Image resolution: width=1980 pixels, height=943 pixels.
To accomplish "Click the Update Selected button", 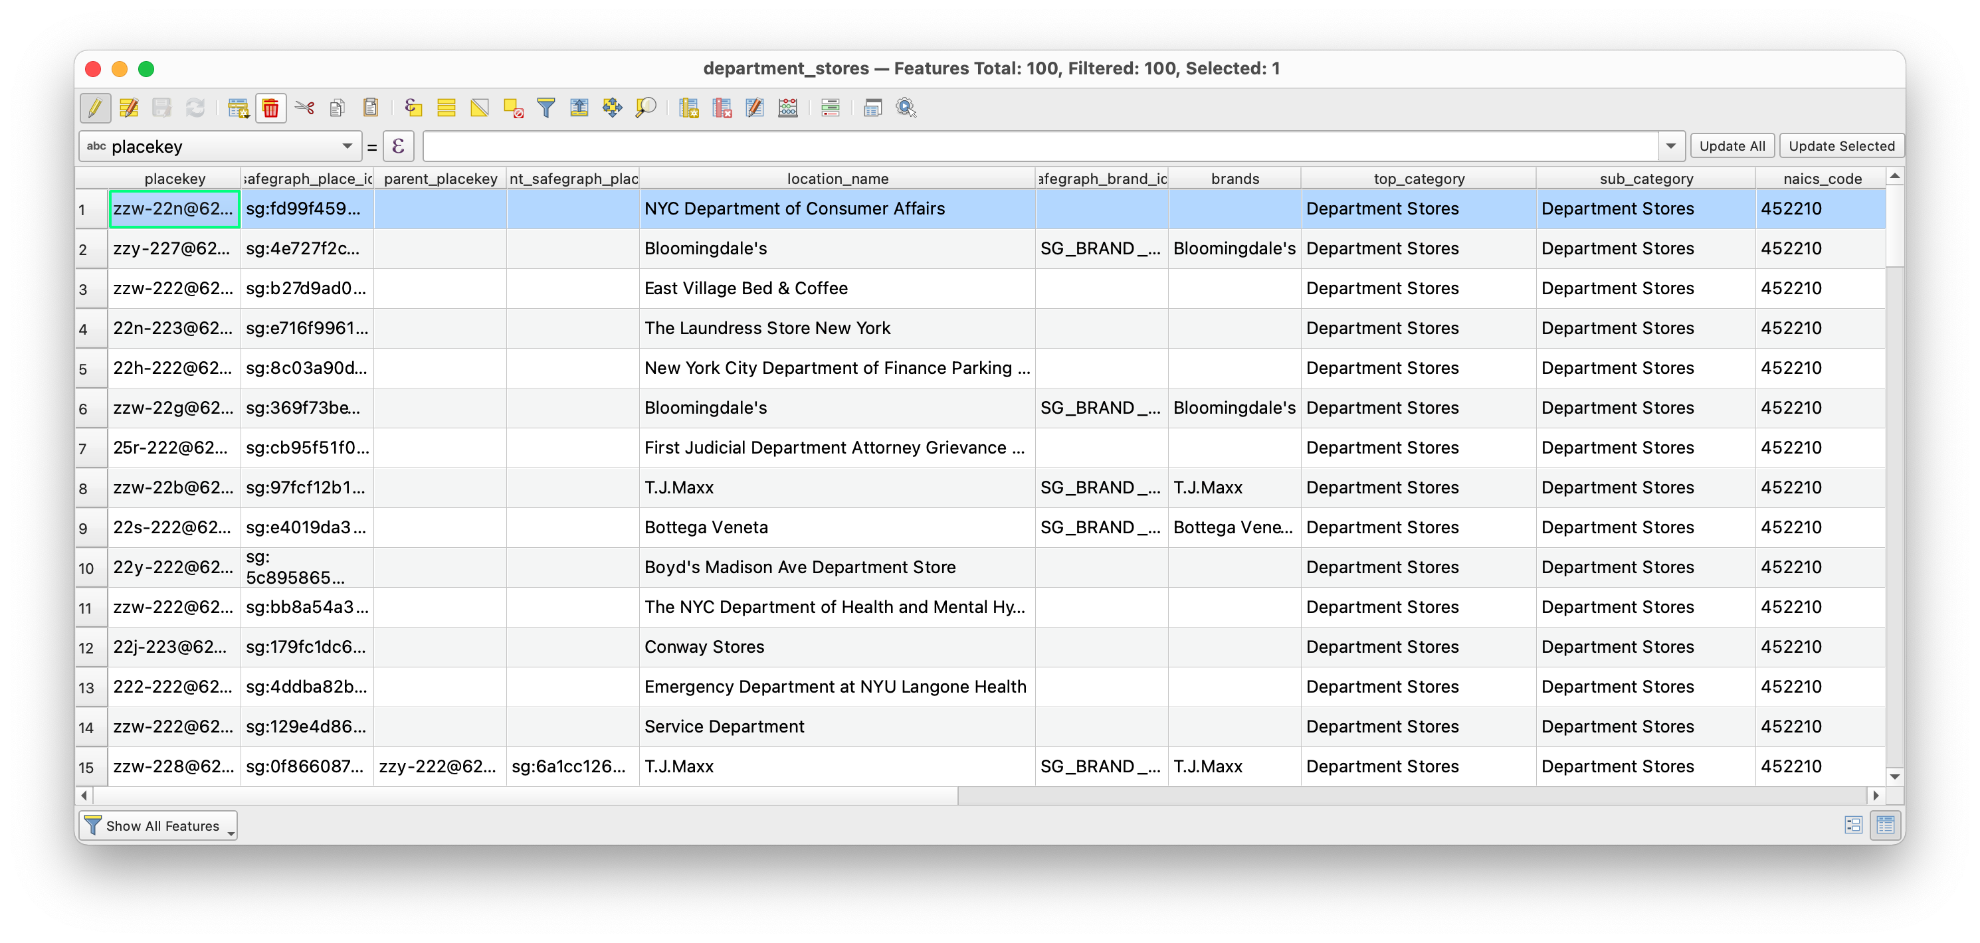I will [1841, 146].
